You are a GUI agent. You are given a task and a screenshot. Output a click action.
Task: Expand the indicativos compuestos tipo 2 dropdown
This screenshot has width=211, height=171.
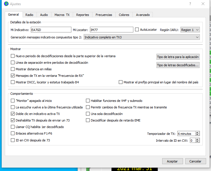coord(142,37)
